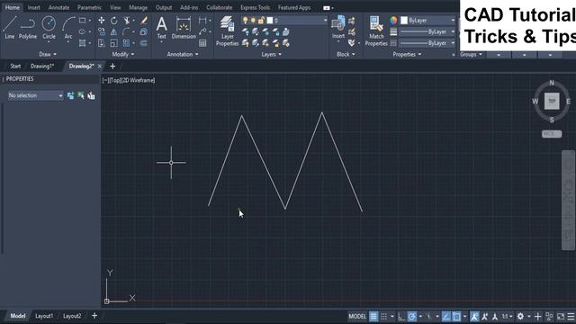The width and height of the screenshot is (576, 324).
Task: Open the Annotate ribbon tab
Action: [58, 7]
